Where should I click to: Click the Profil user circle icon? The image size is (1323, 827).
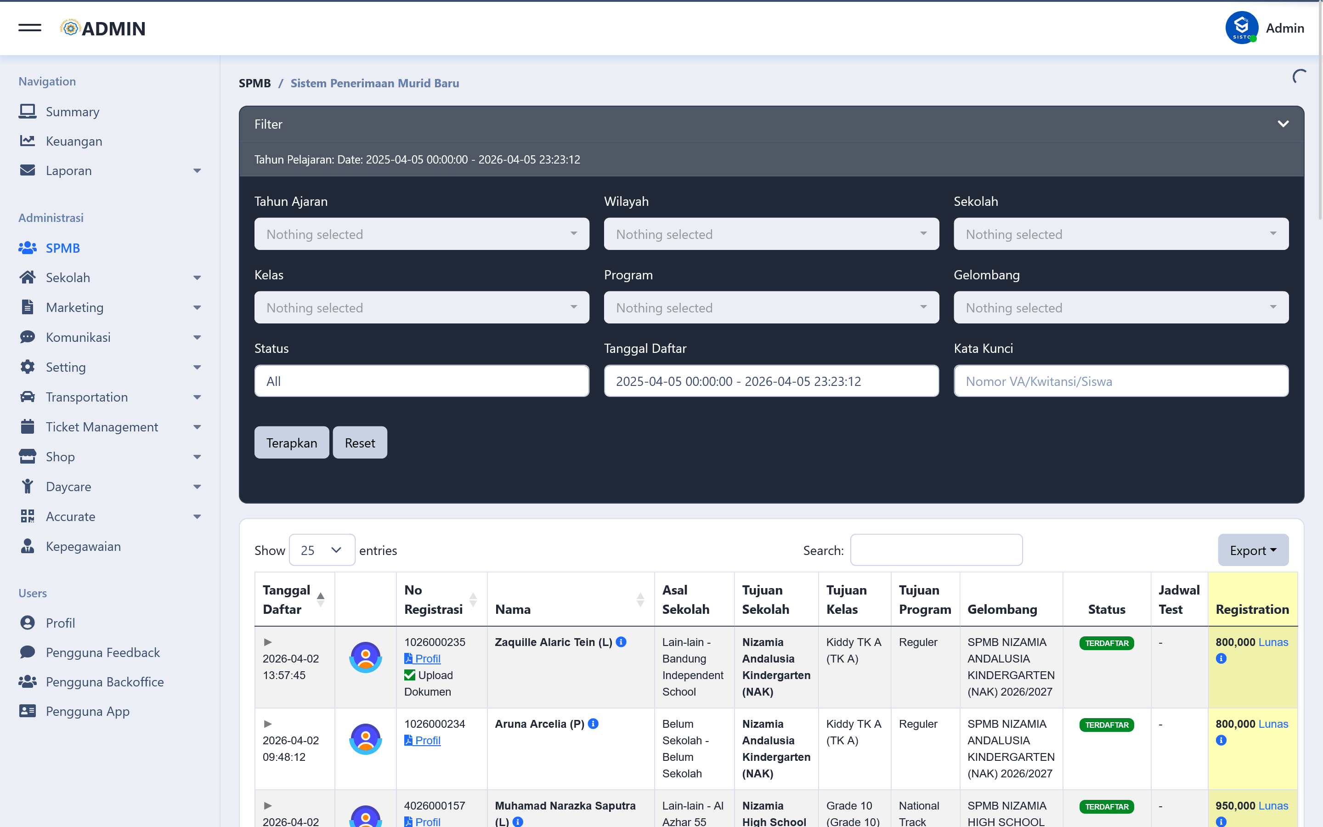[x=28, y=623]
